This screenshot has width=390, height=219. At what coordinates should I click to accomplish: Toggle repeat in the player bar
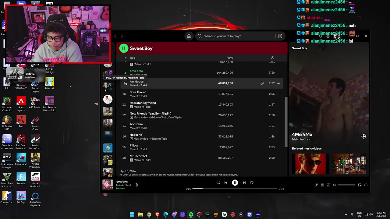point(252,182)
